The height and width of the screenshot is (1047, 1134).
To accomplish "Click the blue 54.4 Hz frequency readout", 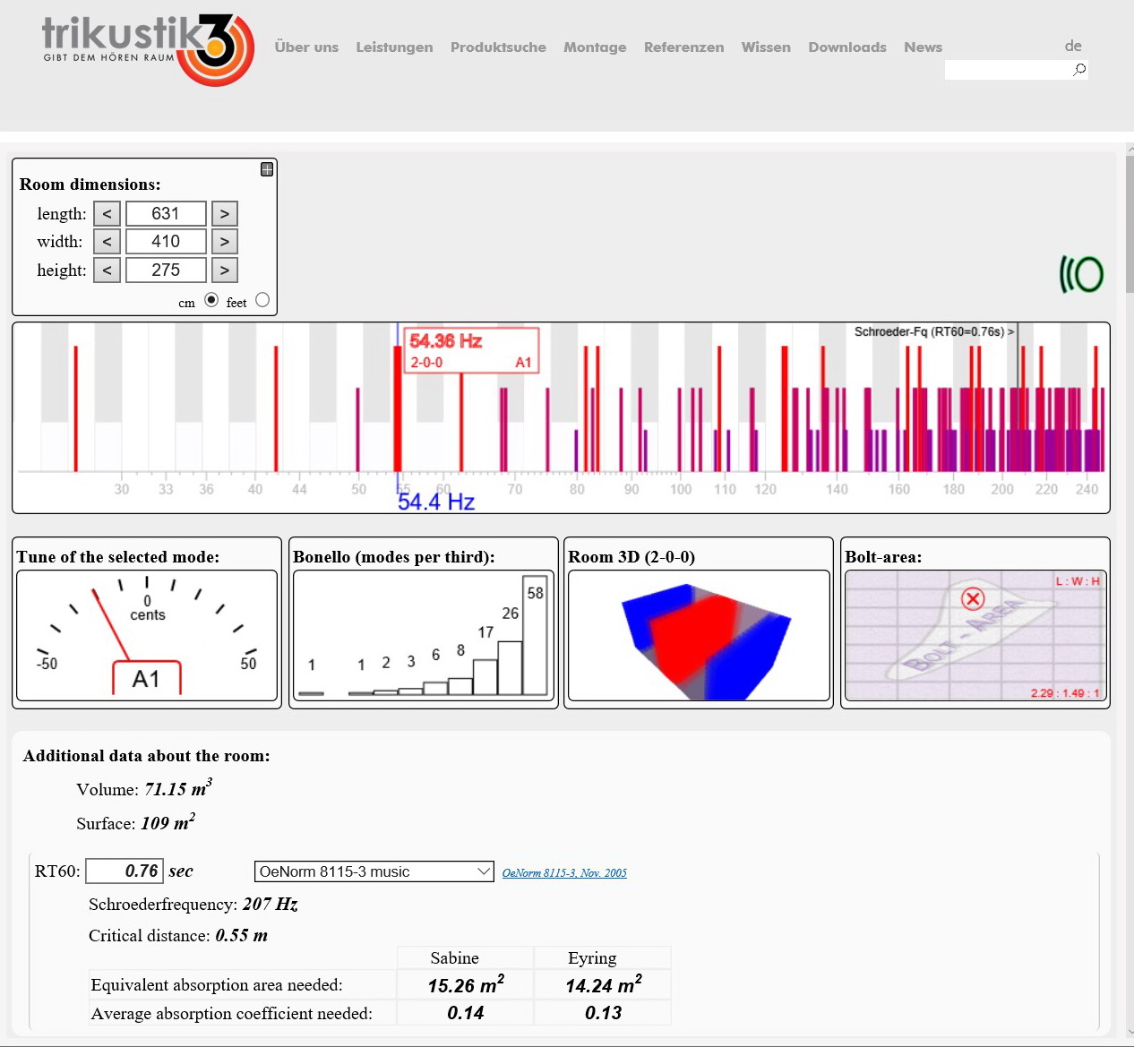I will (436, 502).
